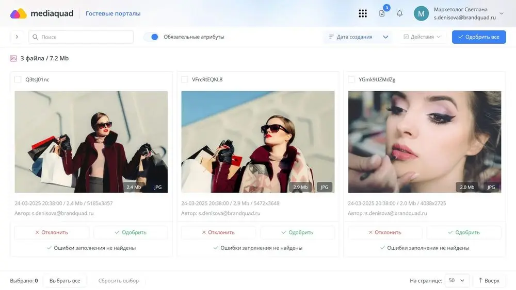Click the file name 'Q3tsJ01nc'
The height and width of the screenshot is (290, 516).
click(x=37, y=79)
